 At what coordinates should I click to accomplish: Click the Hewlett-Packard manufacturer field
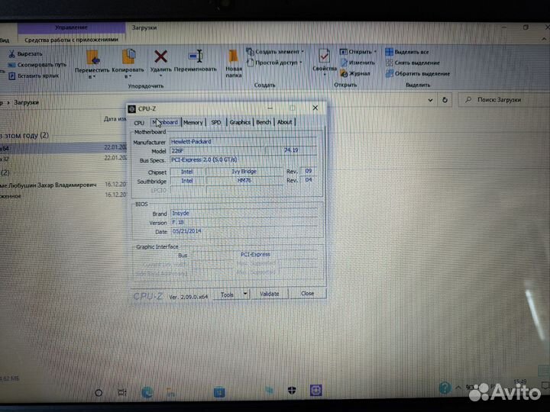click(x=243, y=142)
